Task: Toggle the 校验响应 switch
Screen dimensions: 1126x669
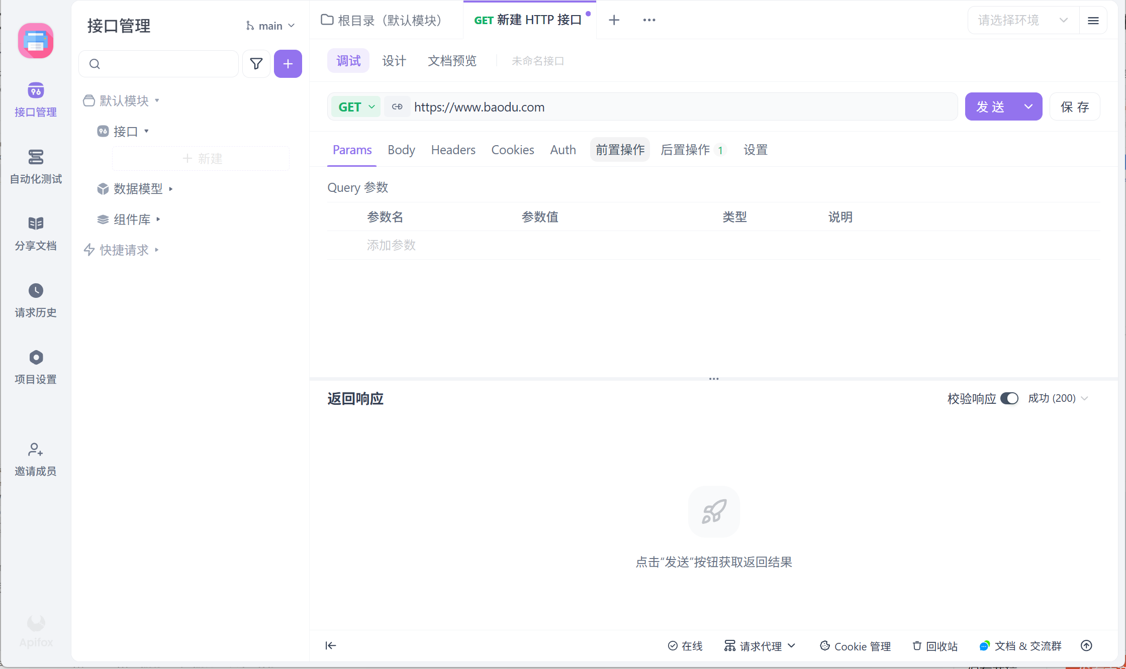Action: pos(1009,398)
